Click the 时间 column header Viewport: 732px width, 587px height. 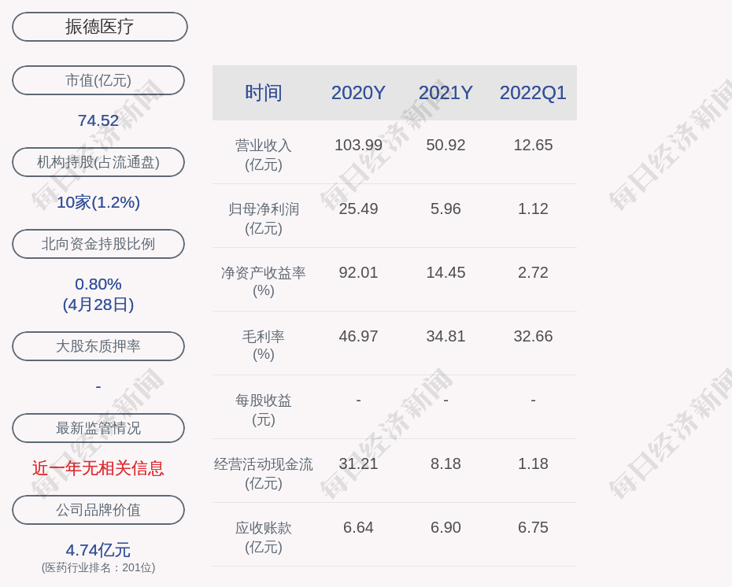pos(264,92)
